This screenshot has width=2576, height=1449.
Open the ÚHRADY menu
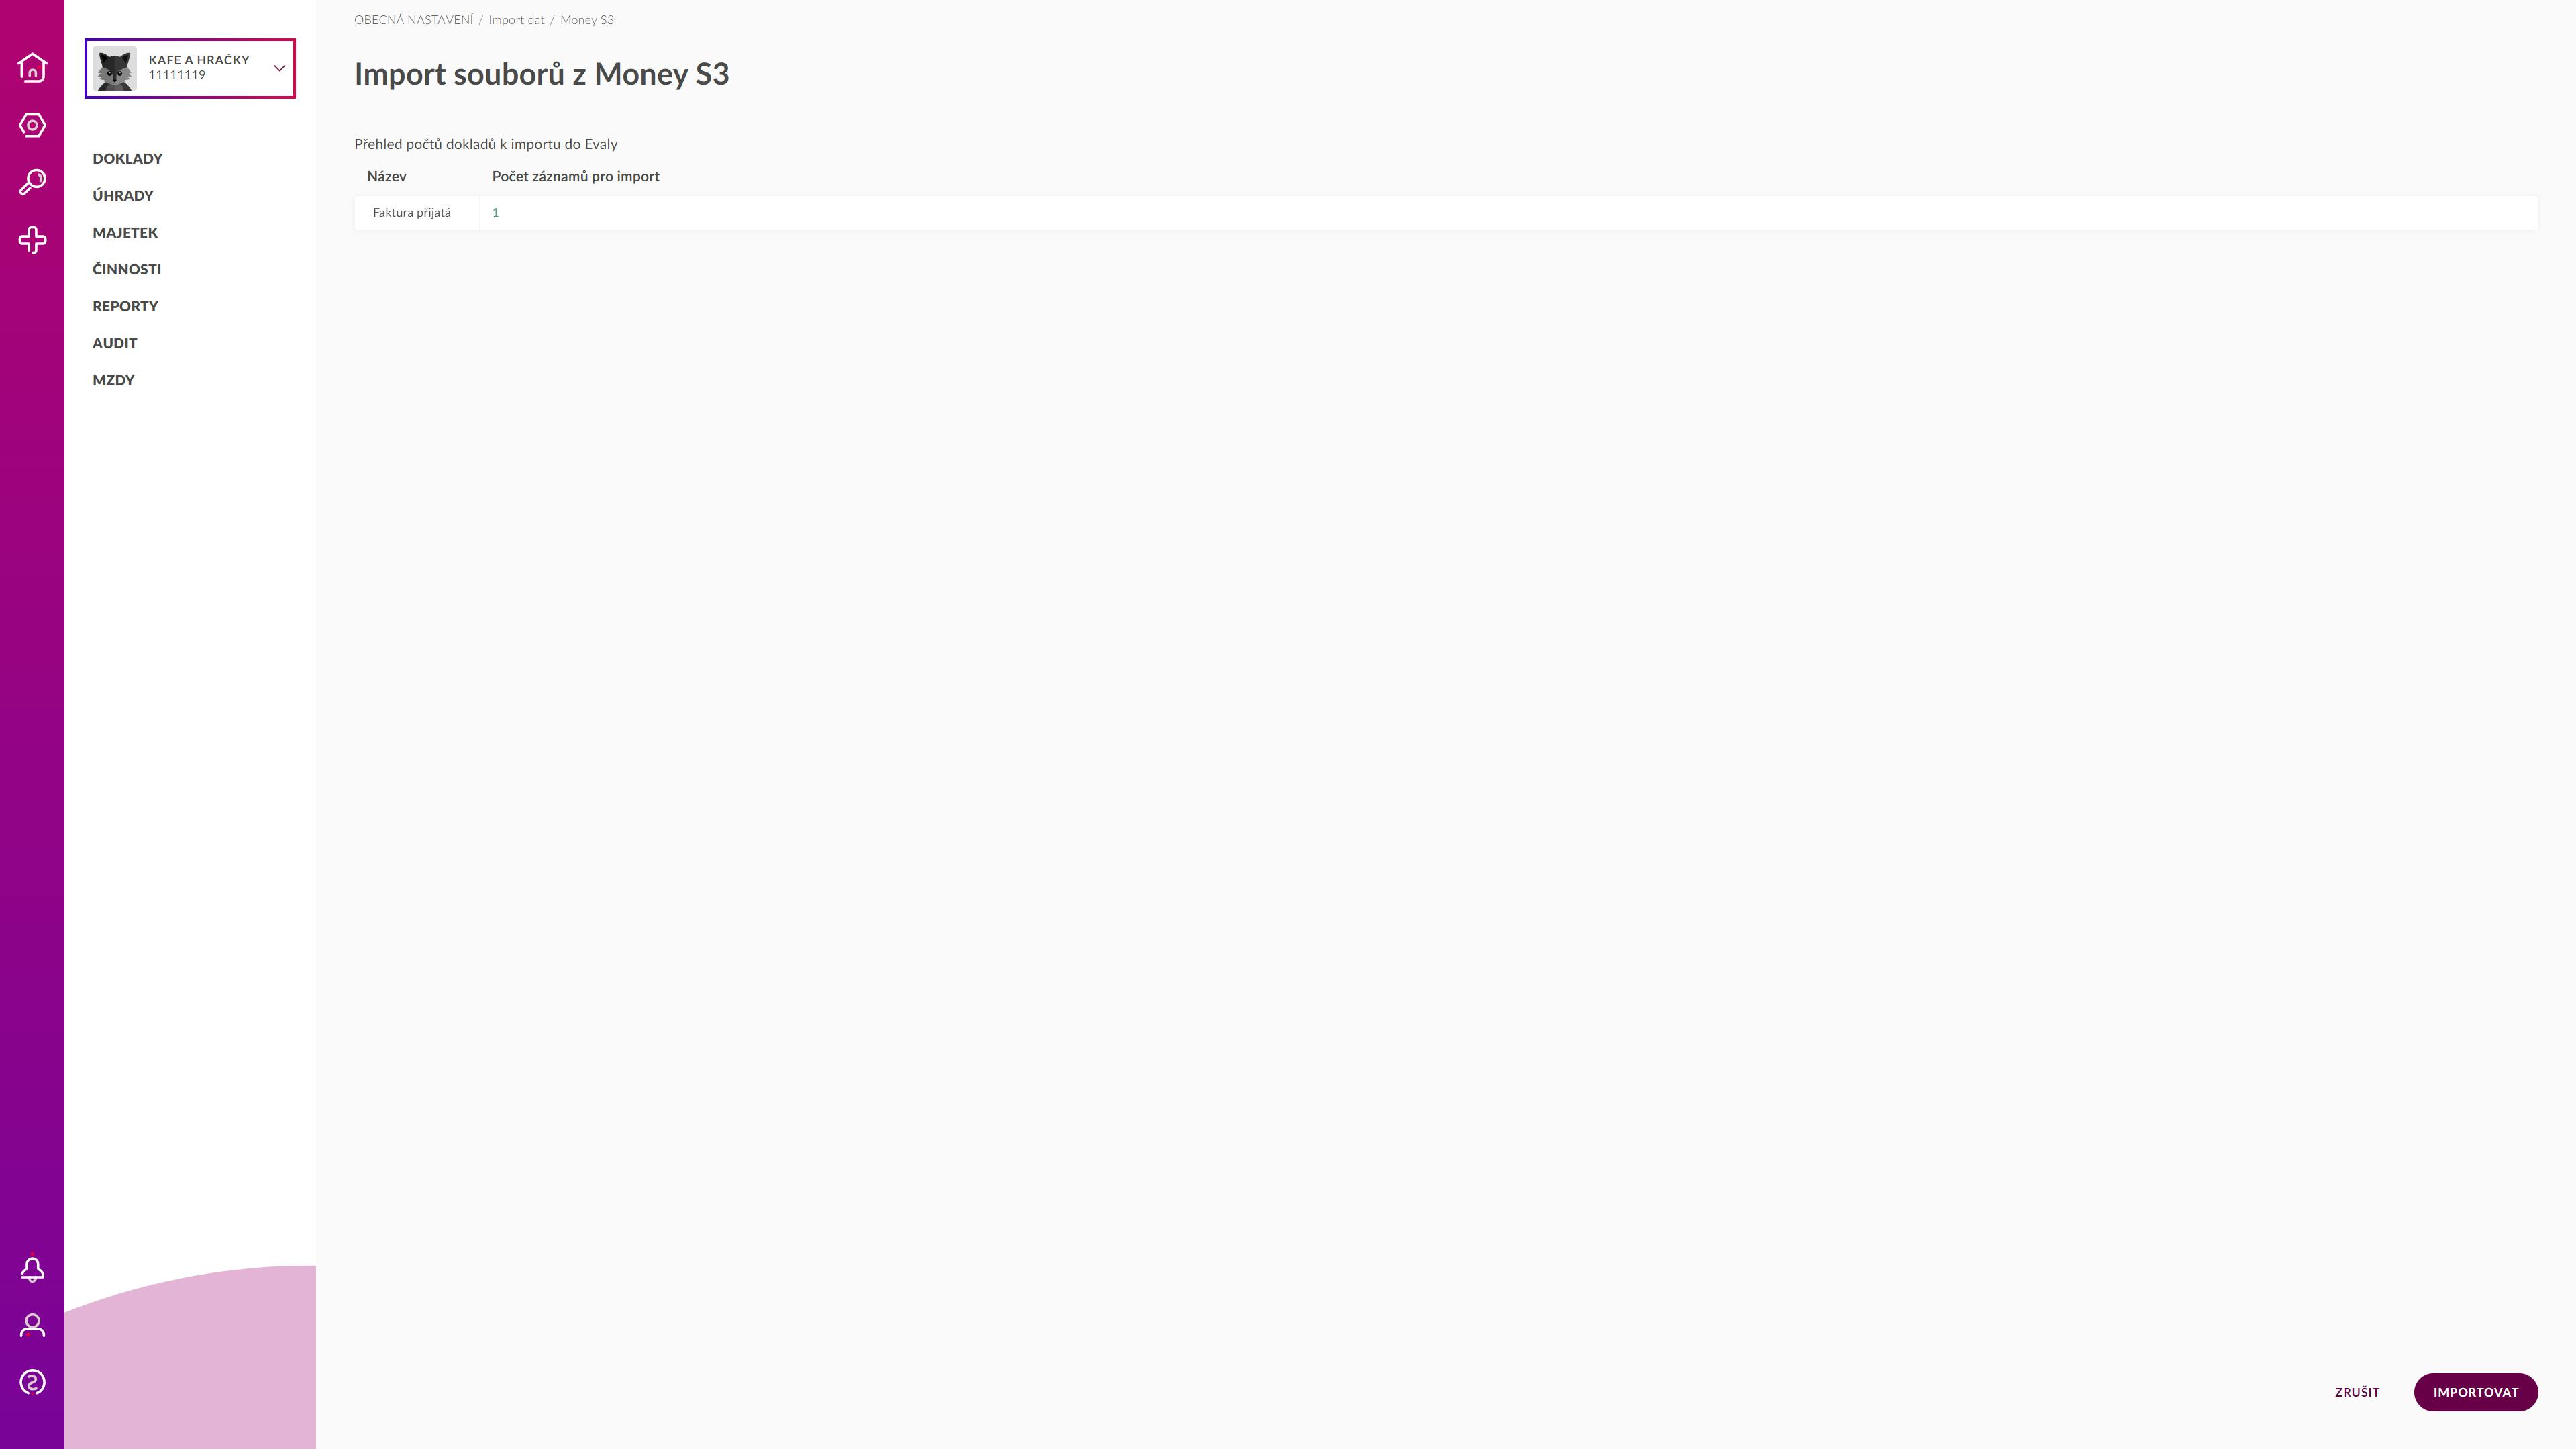pyautogui.click(x=123, y=196)
